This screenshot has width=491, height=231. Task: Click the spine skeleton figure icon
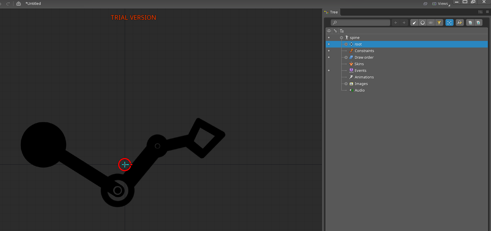point(347,37)
